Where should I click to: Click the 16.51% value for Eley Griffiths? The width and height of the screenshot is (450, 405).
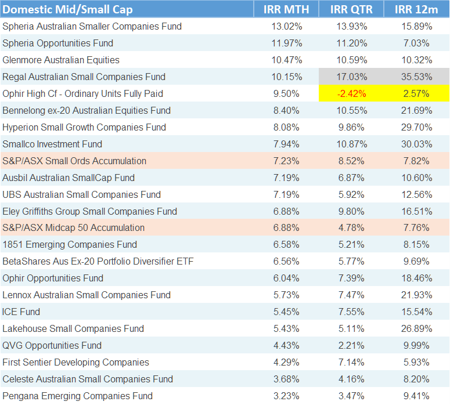[x=417, y=211]
